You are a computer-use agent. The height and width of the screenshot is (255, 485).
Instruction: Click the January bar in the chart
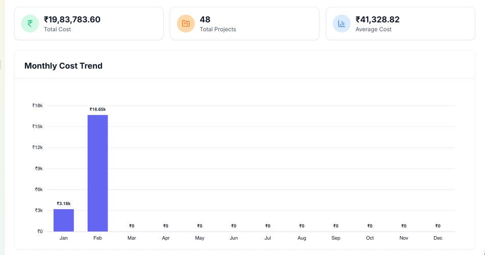point(64,220)
